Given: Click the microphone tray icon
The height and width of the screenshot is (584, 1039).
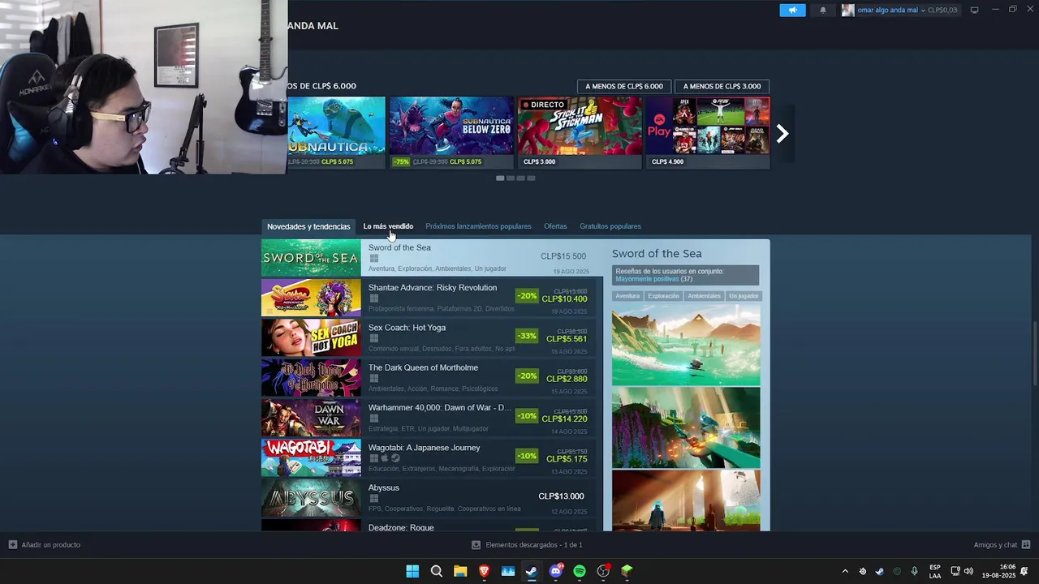Looking at the screenshot, I should (x=915, y=571).
